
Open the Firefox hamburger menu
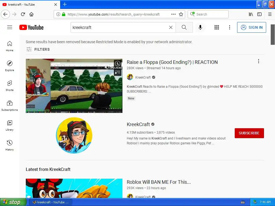(x=270, y=14)
